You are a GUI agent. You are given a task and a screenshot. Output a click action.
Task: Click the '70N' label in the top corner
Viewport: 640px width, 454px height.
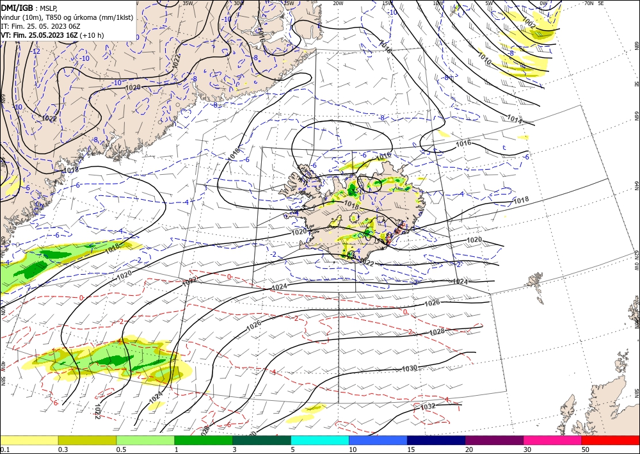(589, 3)
